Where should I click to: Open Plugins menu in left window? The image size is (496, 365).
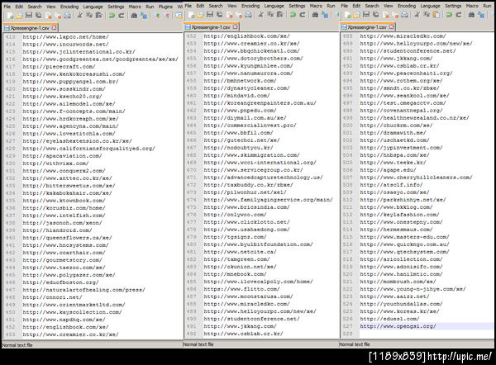click(x=165, y=7)
